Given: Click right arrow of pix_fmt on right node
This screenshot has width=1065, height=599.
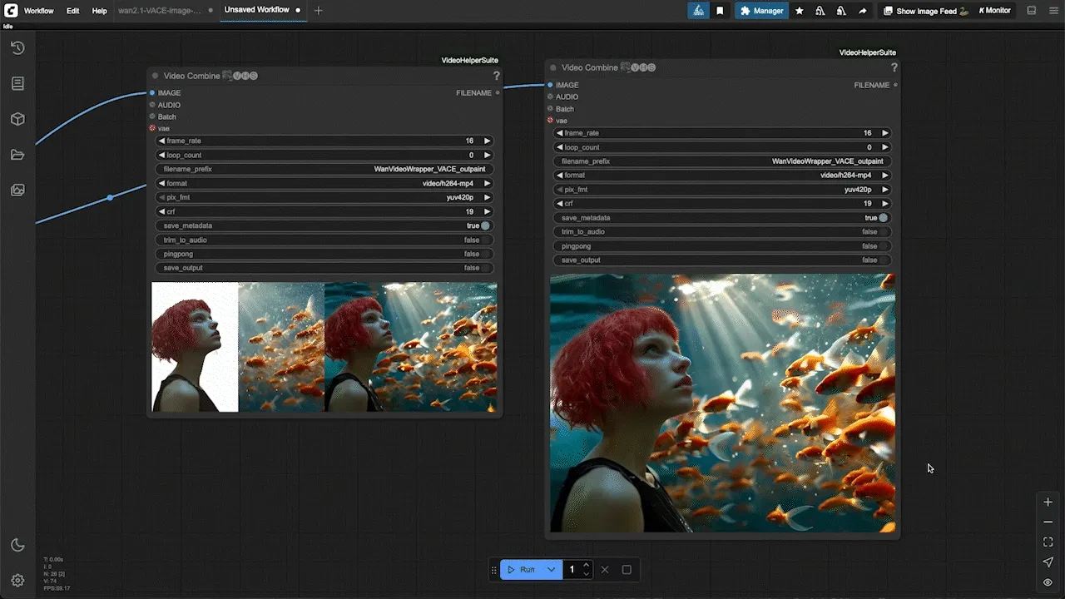Looking at the screenshot, I should coord(885,190).
